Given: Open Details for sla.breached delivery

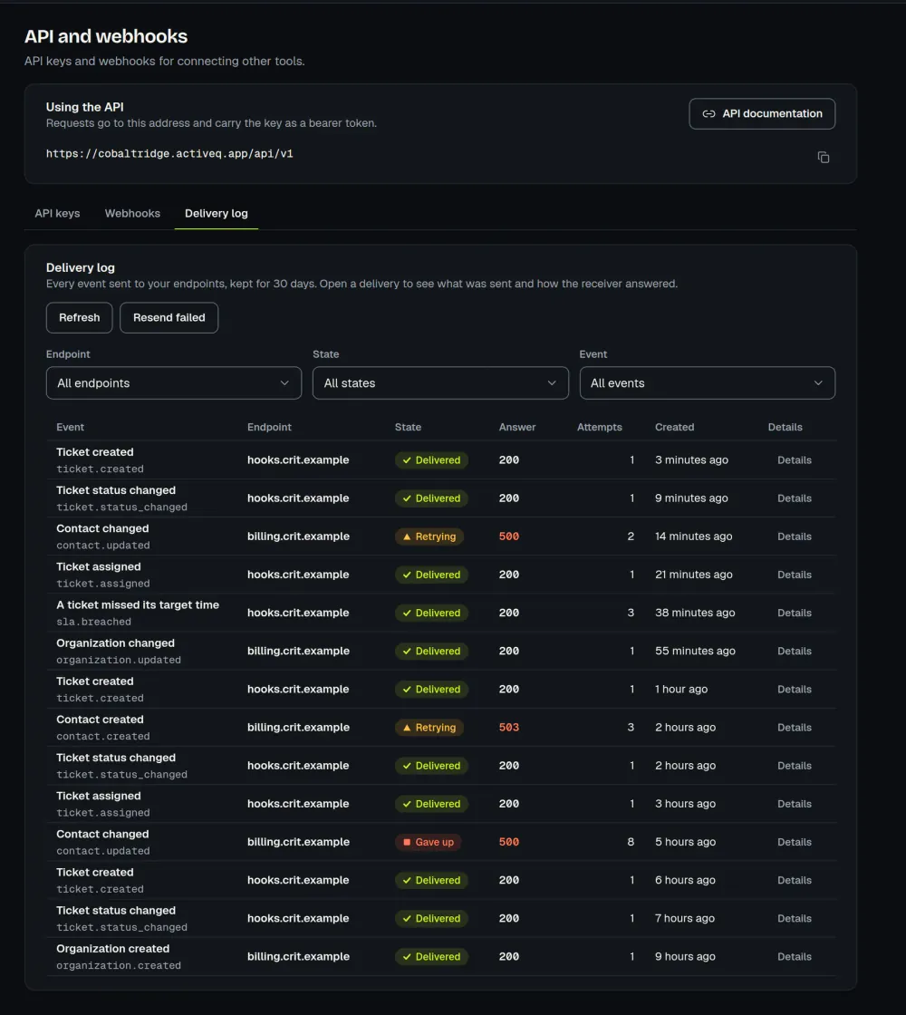Looking at the screenshot, I should (794, 613).
